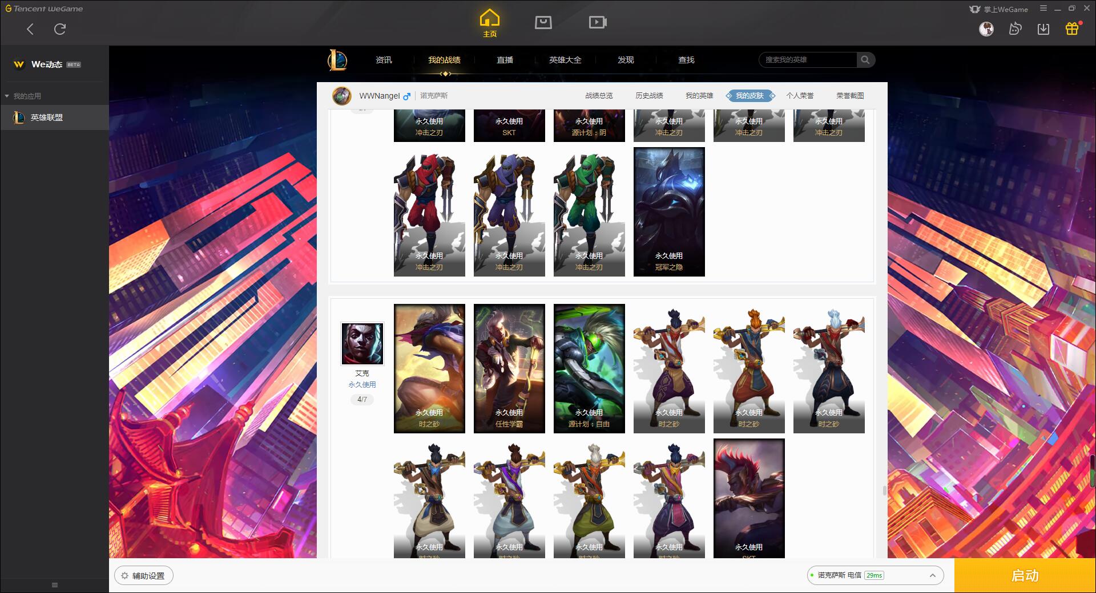This screenshot has height=593, width=1096.
Task: Click the male gender icon beside WWNangel
Action: 406,96
